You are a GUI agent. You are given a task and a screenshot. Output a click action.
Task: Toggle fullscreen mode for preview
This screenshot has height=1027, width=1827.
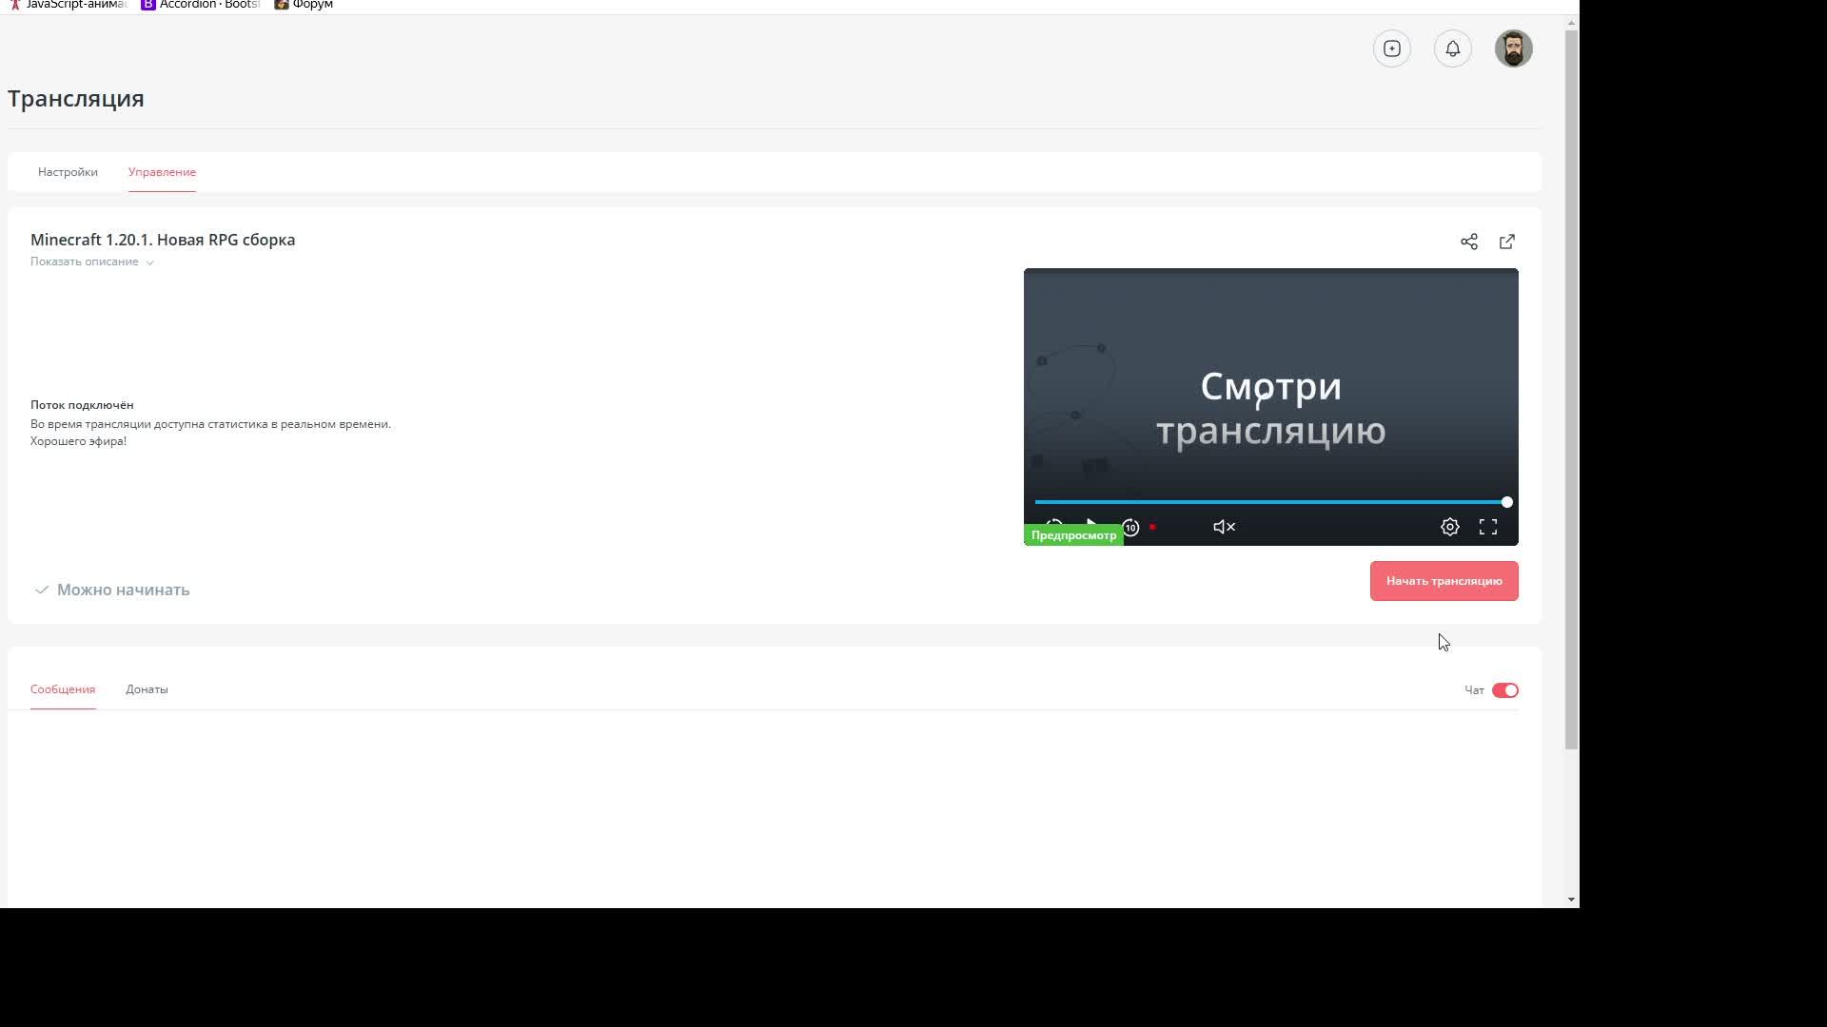coord(1488,527)
